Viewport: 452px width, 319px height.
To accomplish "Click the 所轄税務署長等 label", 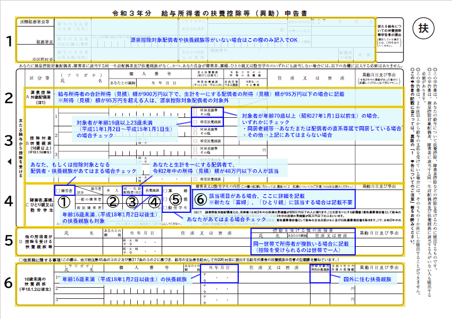I will (35, 22).
